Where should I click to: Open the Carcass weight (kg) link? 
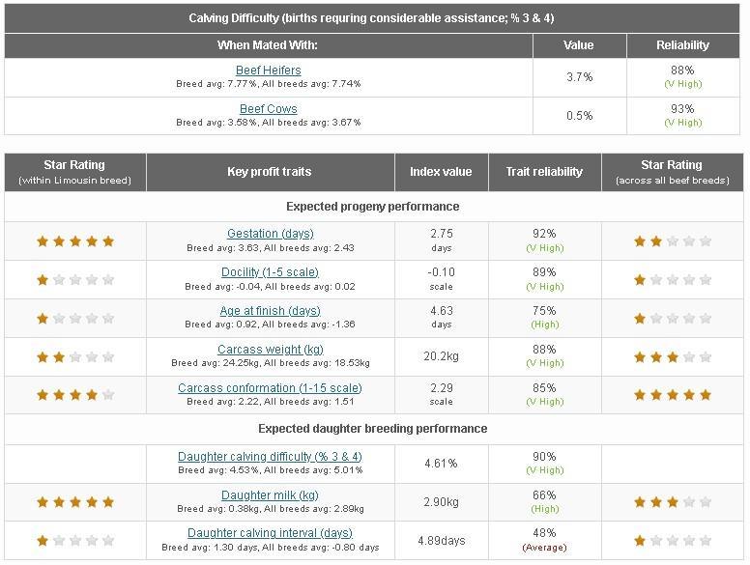(271, 350)
